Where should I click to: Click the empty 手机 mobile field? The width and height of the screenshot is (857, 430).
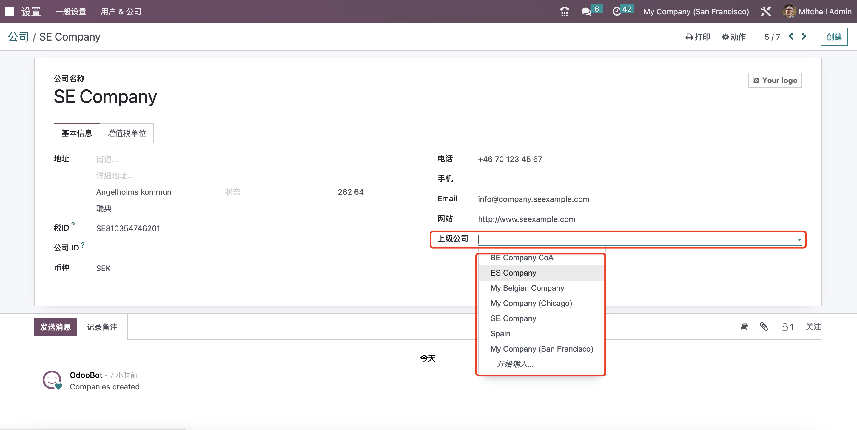pos(640,179)
